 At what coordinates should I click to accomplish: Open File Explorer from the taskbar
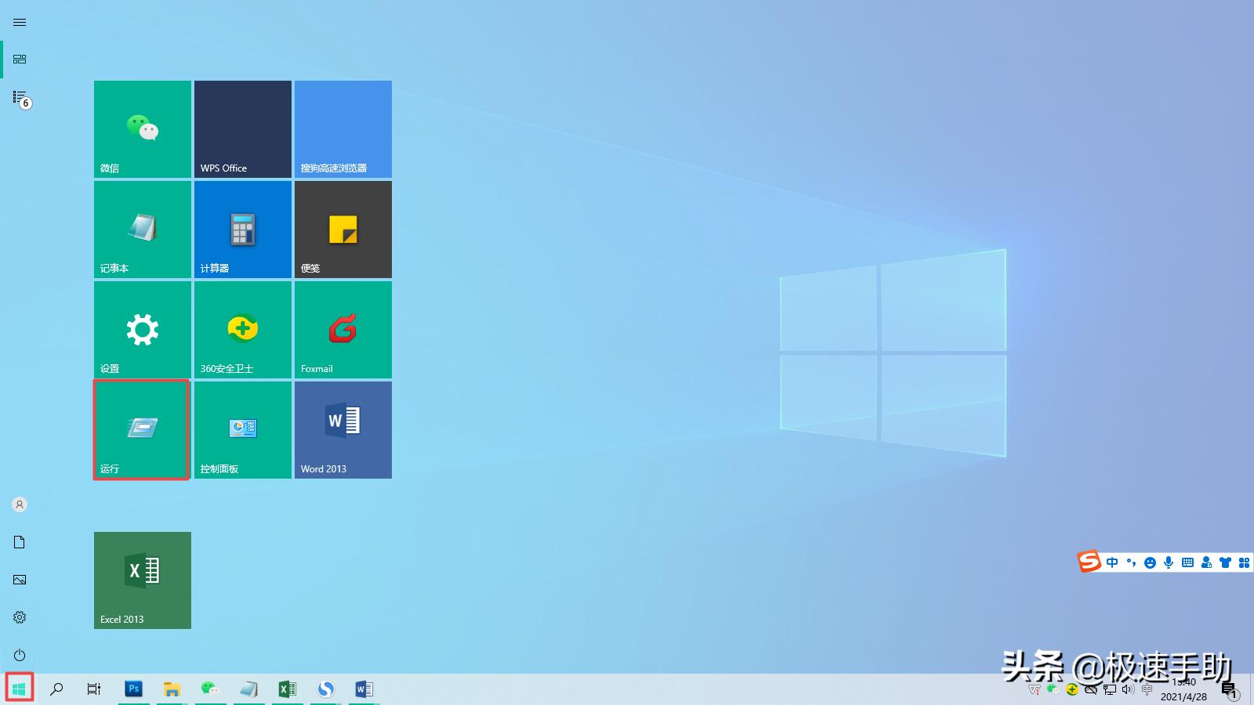[172, 689]
